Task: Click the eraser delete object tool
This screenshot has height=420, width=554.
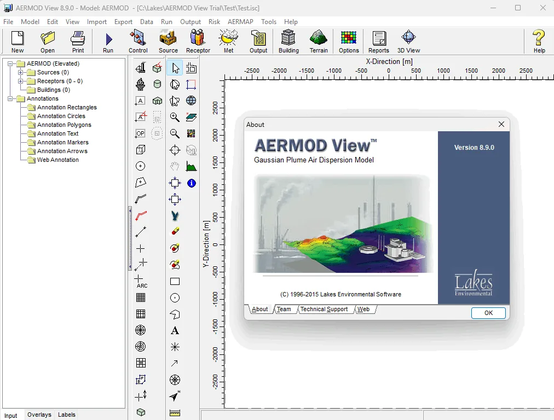Action: (x=175, y=231)
